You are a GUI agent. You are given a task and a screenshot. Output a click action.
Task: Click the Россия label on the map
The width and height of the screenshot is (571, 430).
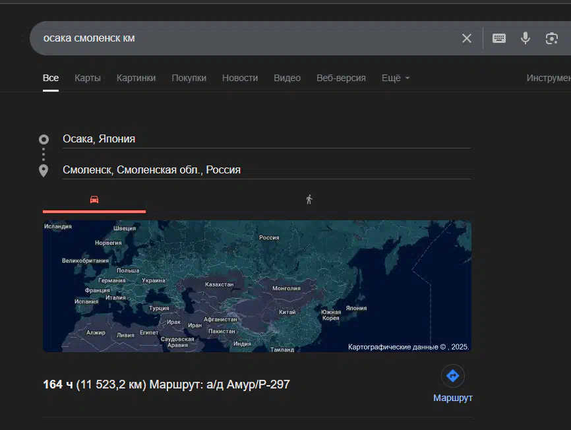[x=269, y=238]
